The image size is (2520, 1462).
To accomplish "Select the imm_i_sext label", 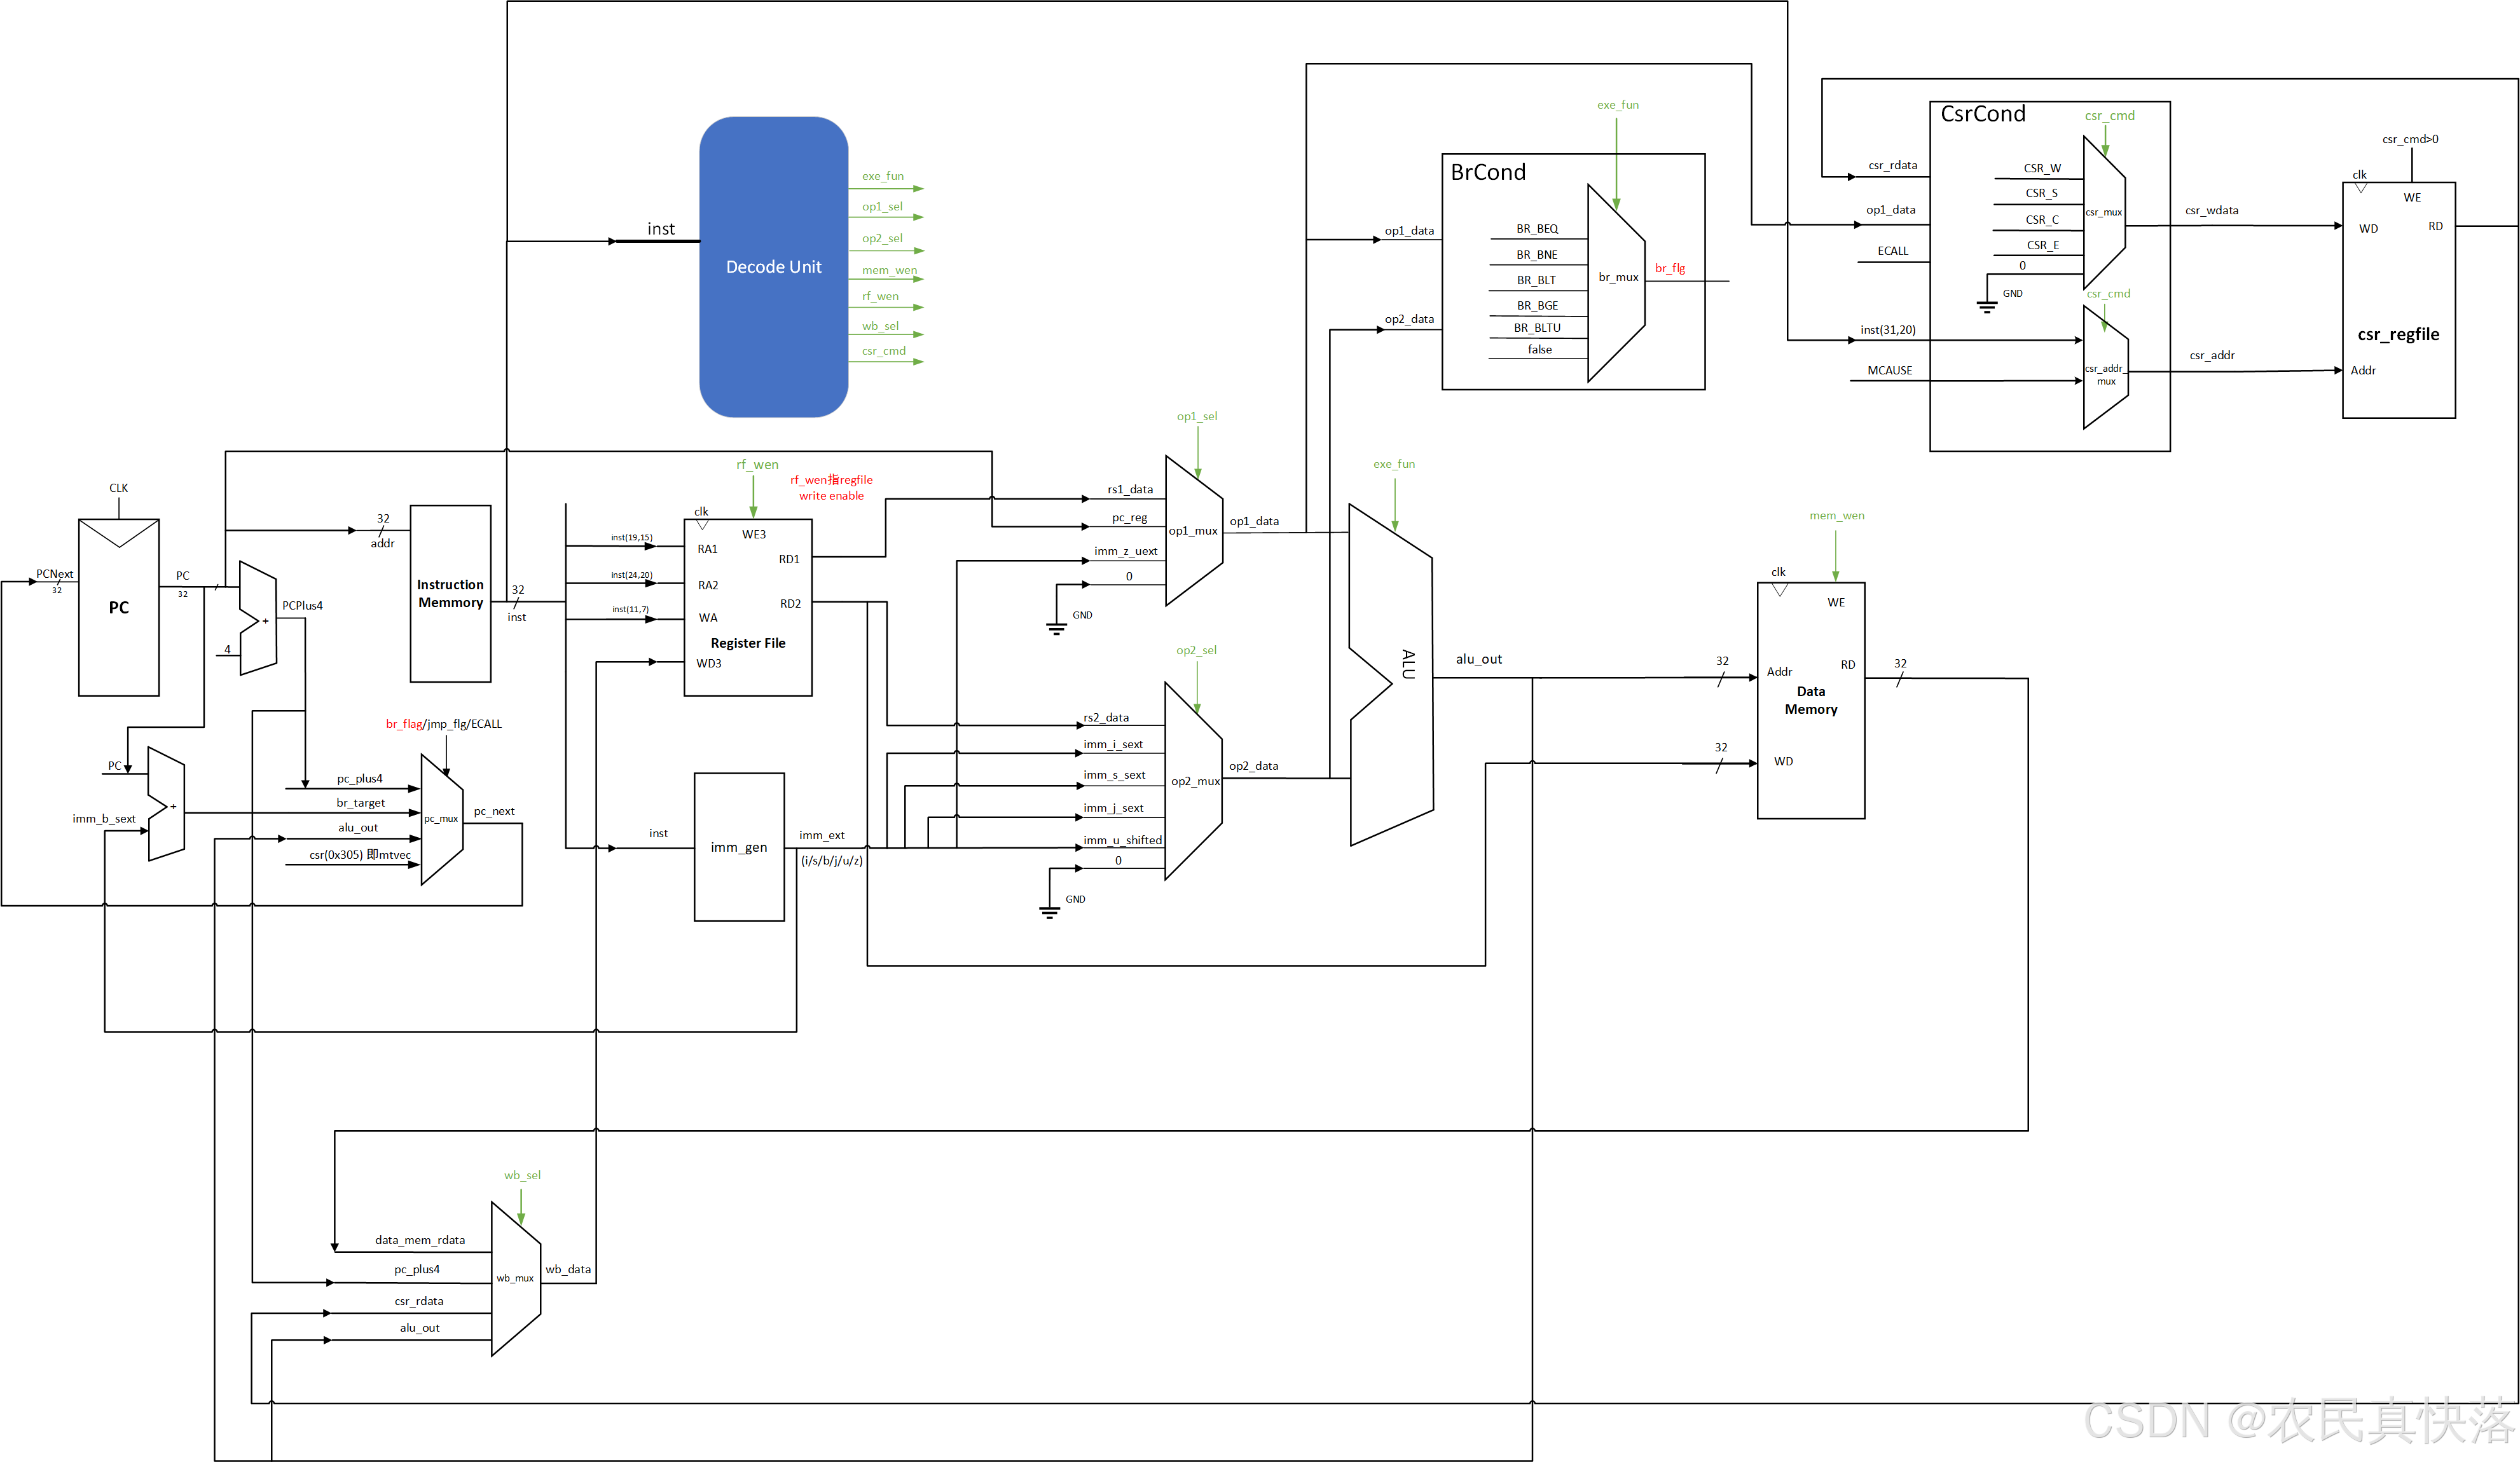I will pyautogui.click(x=1113, y=744).
